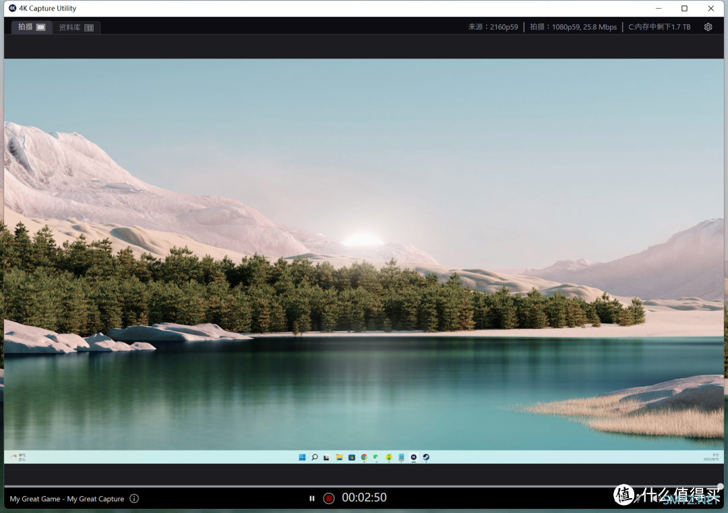Click the taskbar search magnifier icon

[314, 457]
